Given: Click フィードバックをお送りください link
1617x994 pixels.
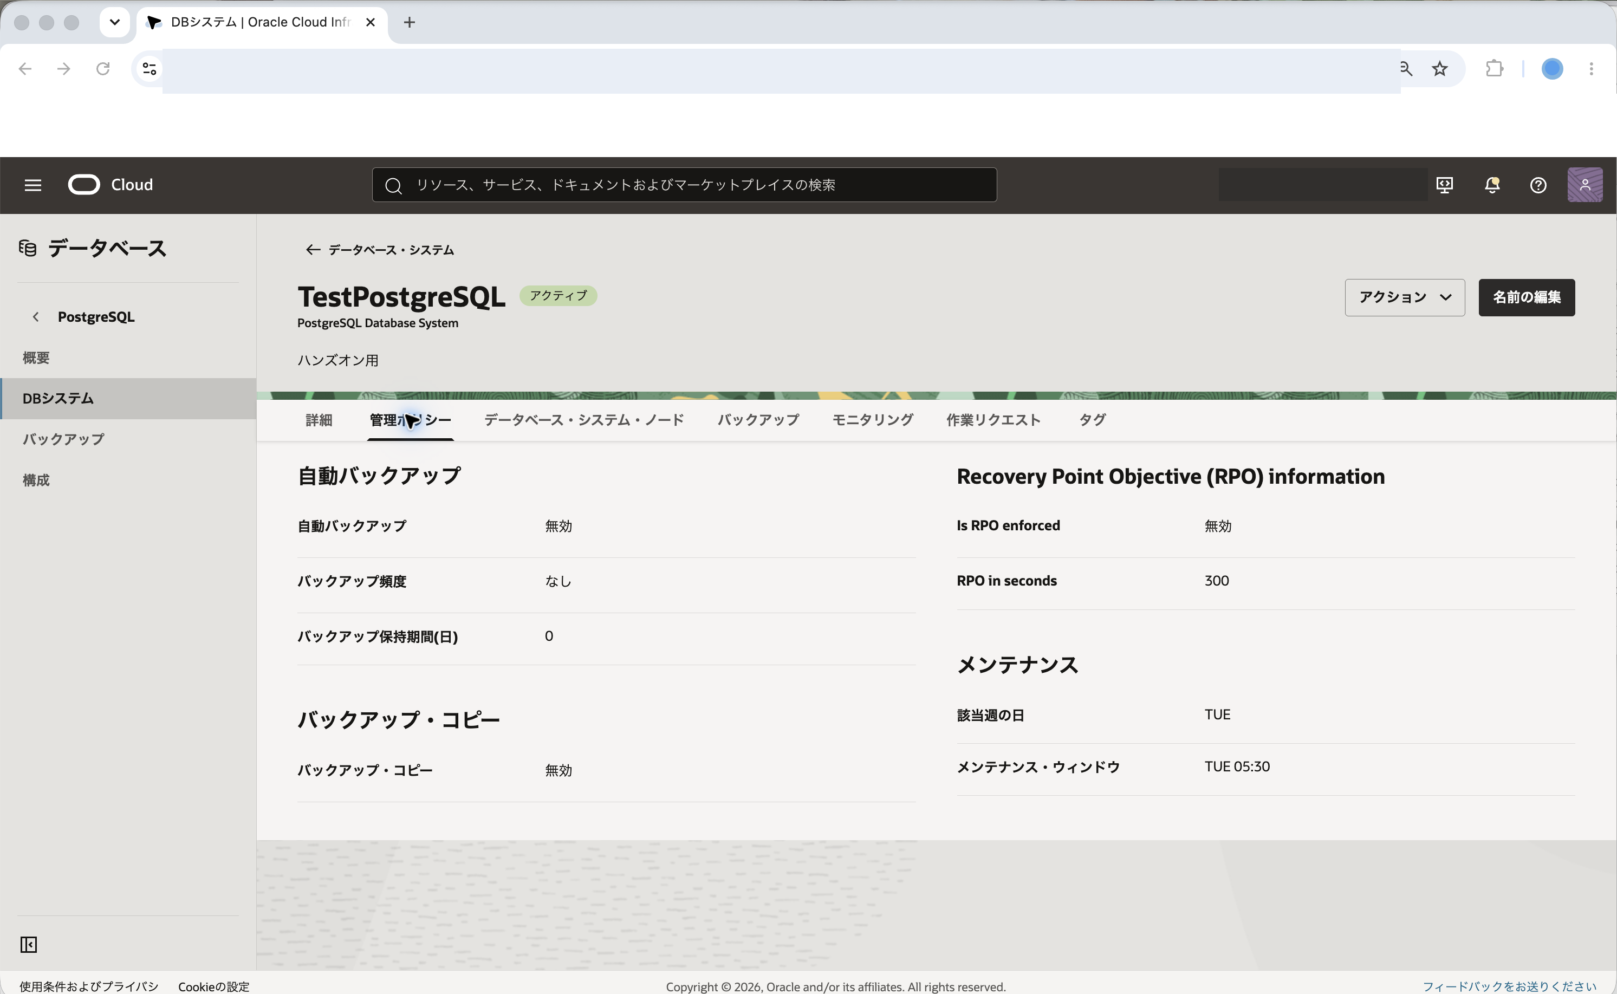Looking at the screenshot, I should pyautogui.click(x=1509, y=986).
